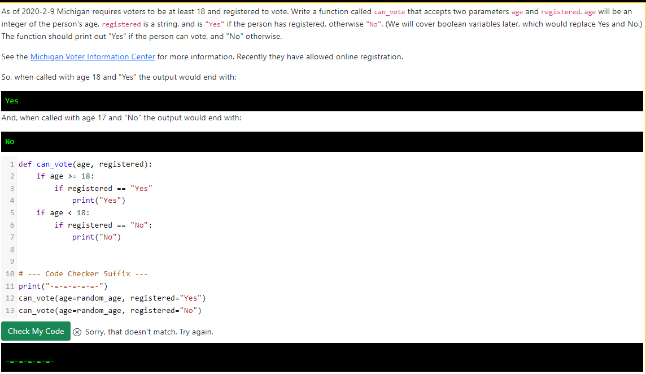This screenshot has height=374, width=646.
Task: Click line number 1 in the gutter
Action: (x=11, y=164)
